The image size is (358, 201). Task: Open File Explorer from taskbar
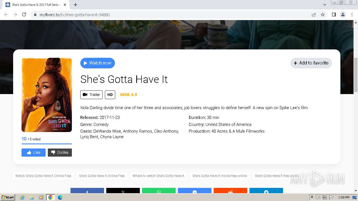pos(32,197)
